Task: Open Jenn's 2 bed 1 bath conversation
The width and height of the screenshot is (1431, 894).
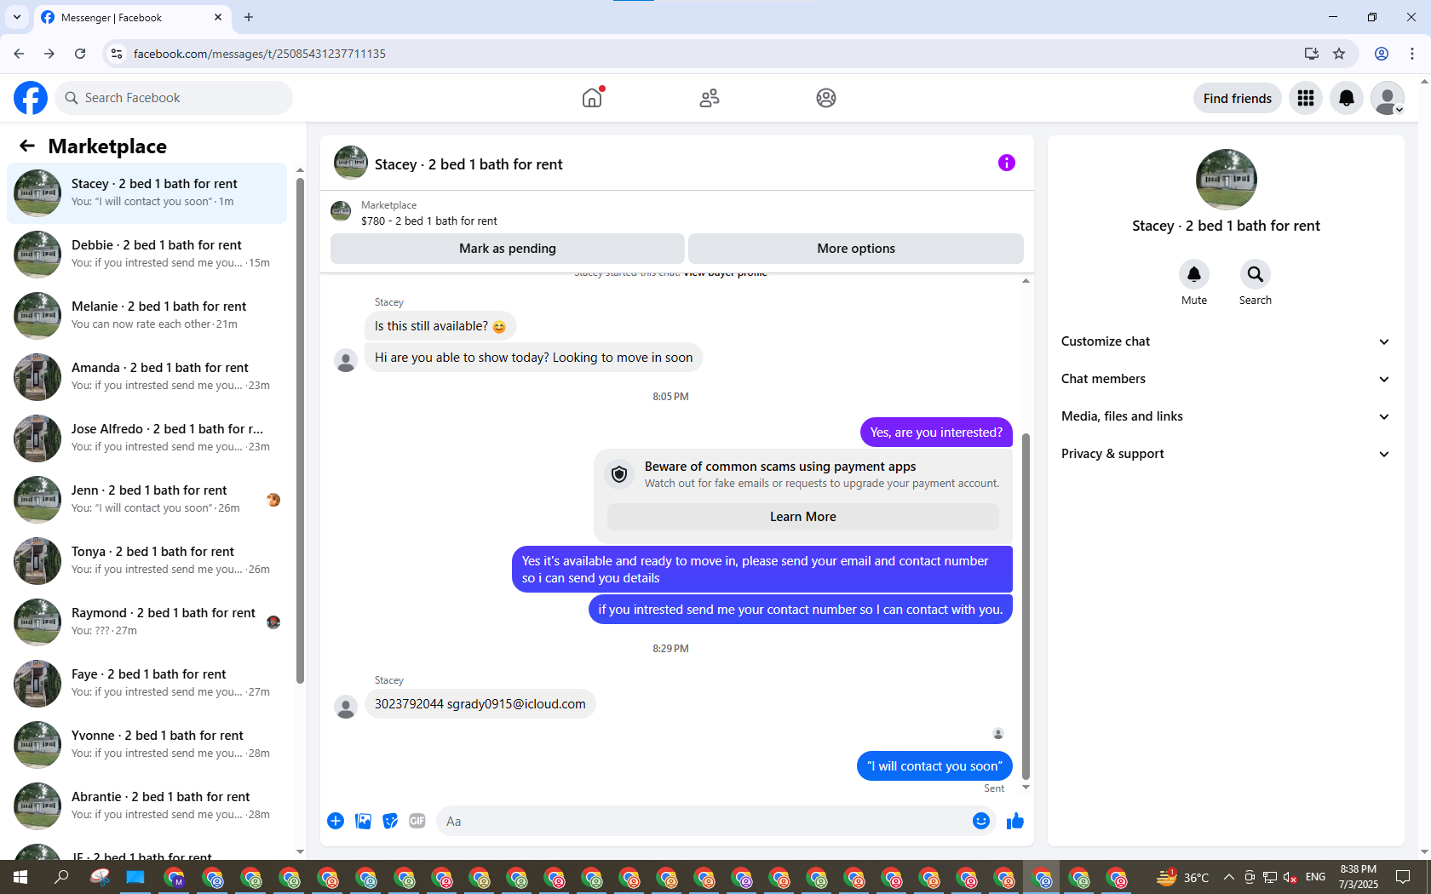Action: 147,500
